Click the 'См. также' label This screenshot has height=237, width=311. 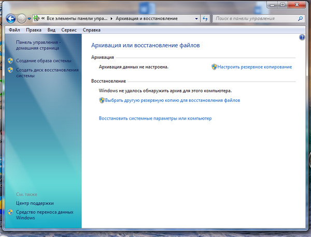point(26,194)
